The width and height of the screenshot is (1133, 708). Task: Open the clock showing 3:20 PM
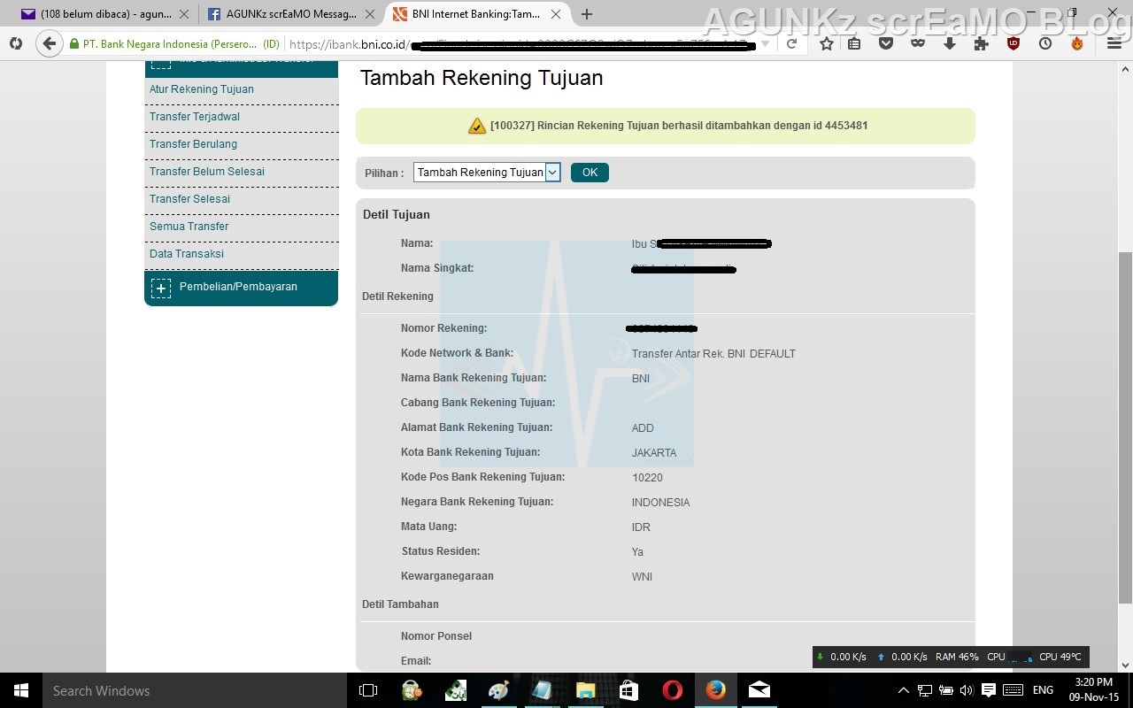pos(1094,690)
